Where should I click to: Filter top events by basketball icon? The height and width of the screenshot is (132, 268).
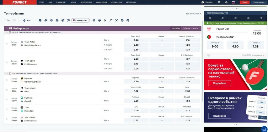click(x=51, y=20)
